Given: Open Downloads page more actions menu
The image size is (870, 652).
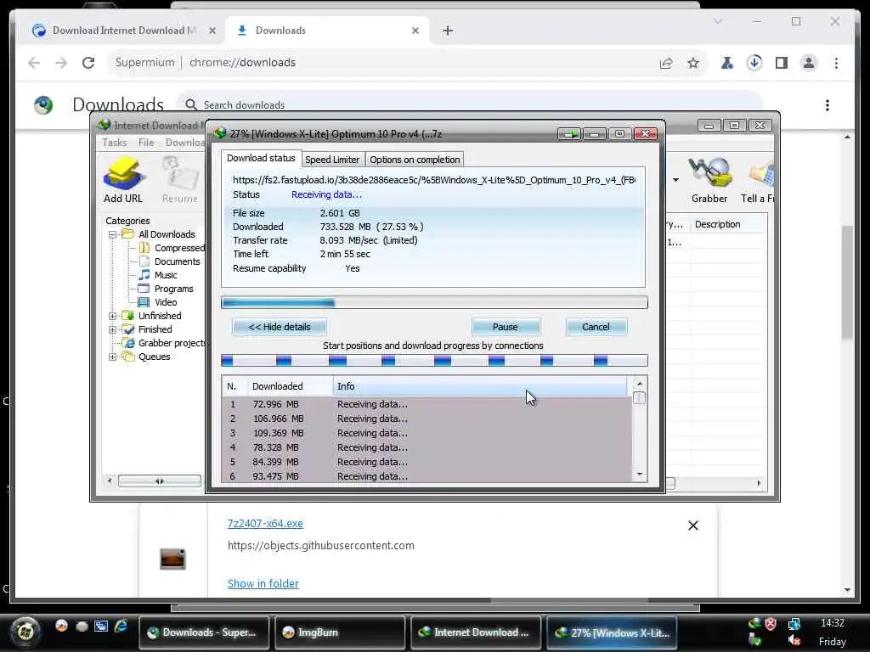Looking at the screenshot, I should pos(828,104).
